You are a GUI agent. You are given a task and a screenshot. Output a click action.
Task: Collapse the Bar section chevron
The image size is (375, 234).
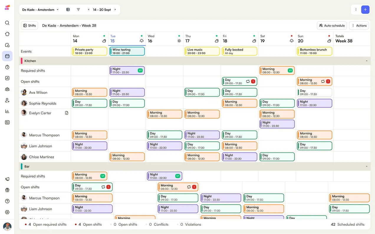pyautogui.click(x=367, y=167)
